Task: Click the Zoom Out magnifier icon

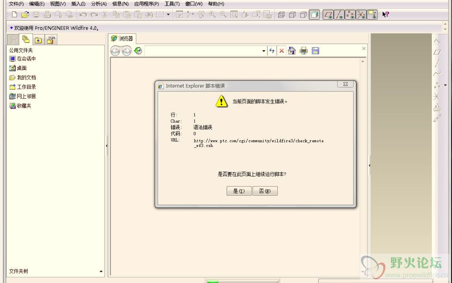Action: (223, 14)
